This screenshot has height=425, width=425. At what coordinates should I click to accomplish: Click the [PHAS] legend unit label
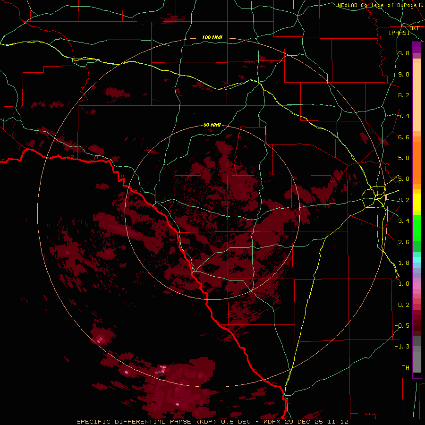pos(399,33)
